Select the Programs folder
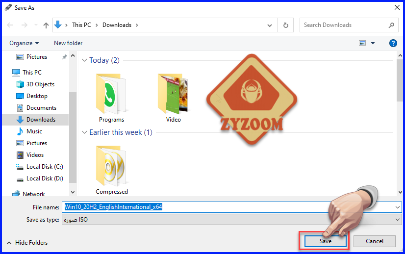405x254 pixels. coord(111,98)
